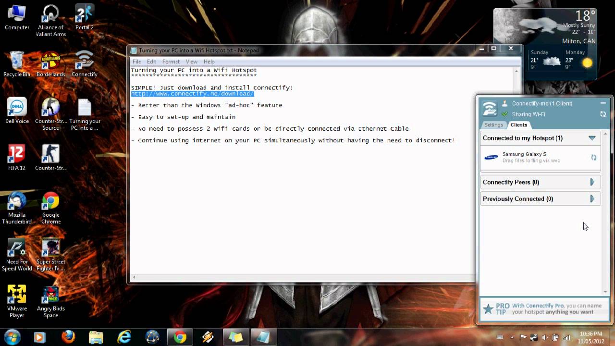Screen dimensions: 615x346
Task: Select the Google Chrome desktop shortcut
Action: pos(51,208)
